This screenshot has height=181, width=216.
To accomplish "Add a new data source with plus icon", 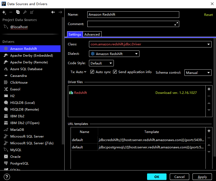I will [4, 12].
